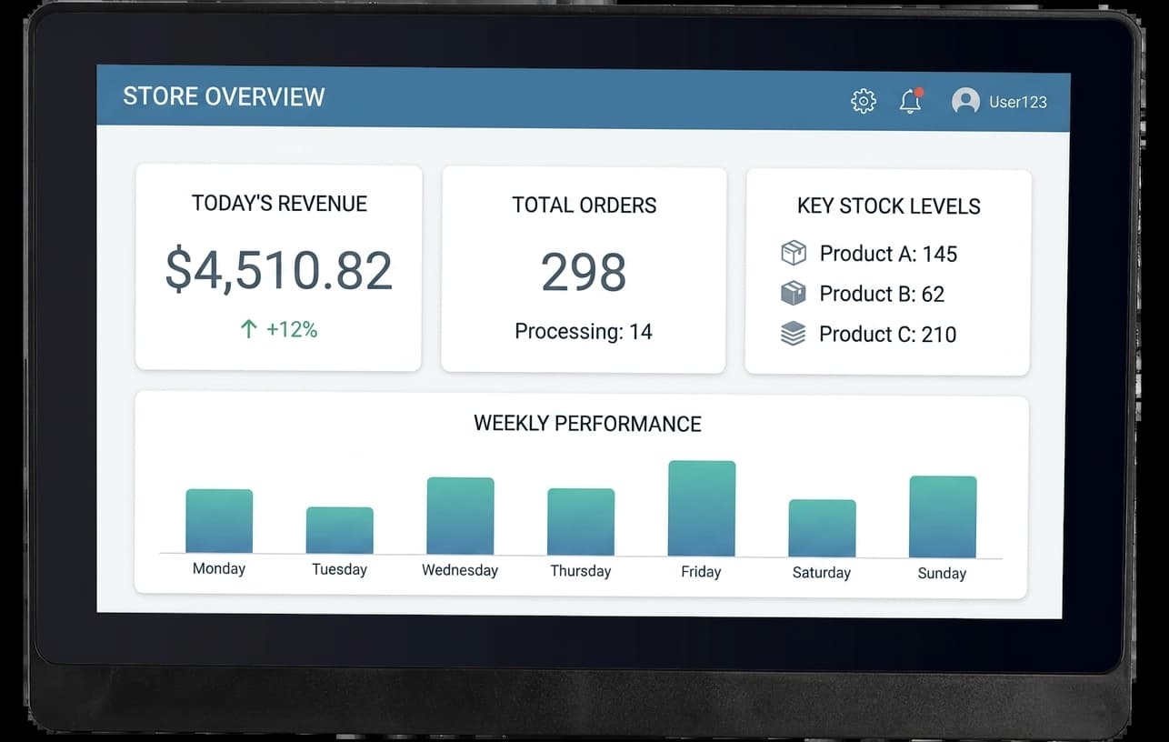1169x742 pixels.
Task: Select the Friday performance bar
Action: coord(702,508)
